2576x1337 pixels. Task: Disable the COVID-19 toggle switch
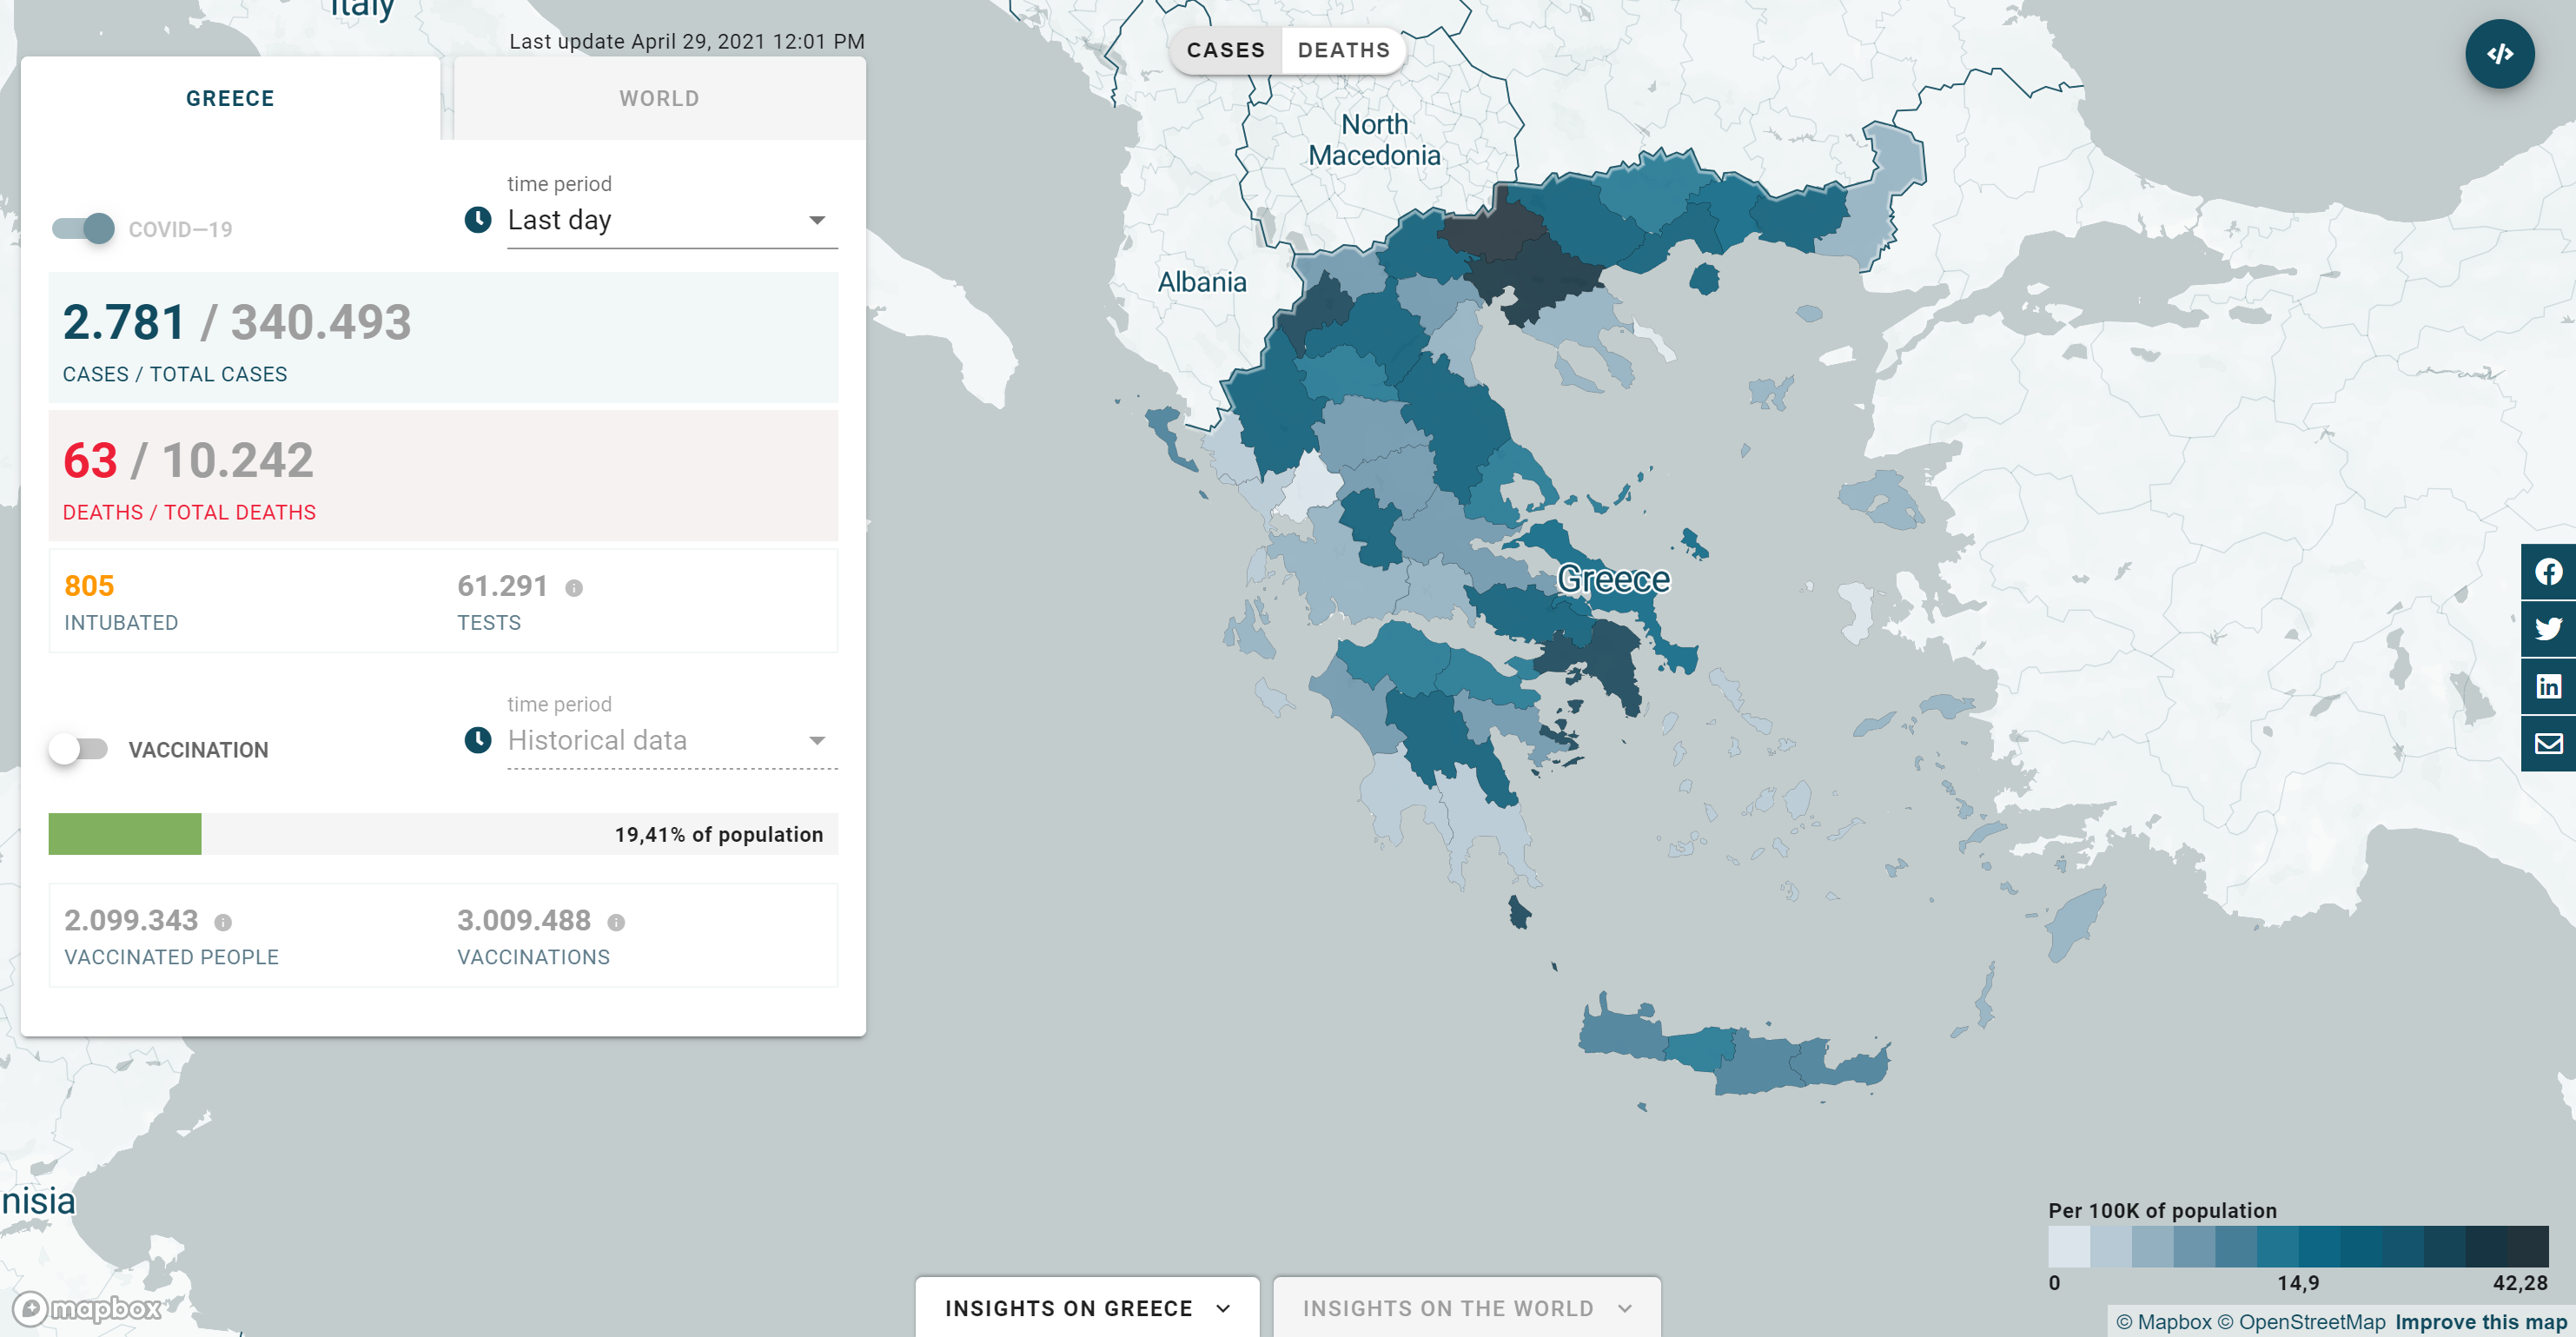(84, 229)
